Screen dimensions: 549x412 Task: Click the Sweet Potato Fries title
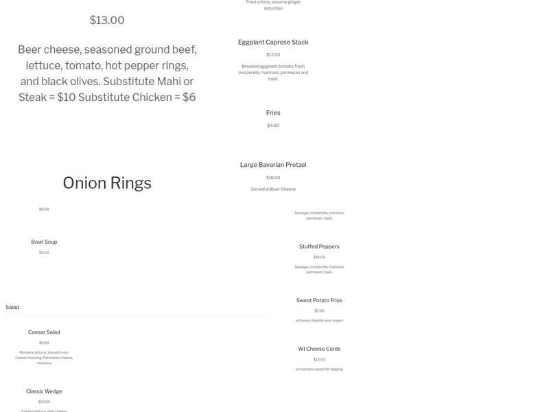click(x=319, y=300)
